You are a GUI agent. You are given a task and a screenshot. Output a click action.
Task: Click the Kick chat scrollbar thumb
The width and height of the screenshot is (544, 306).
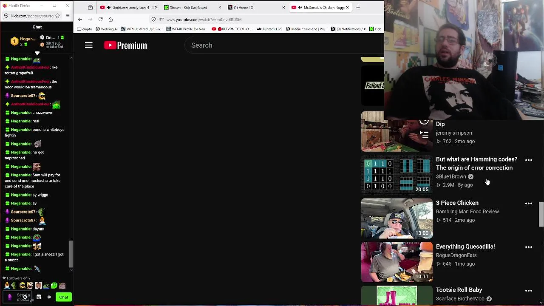[x=71, y=254]
